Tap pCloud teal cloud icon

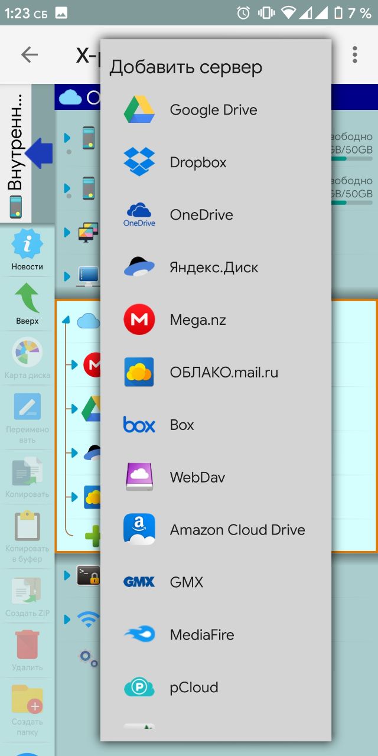click(139, 687)
